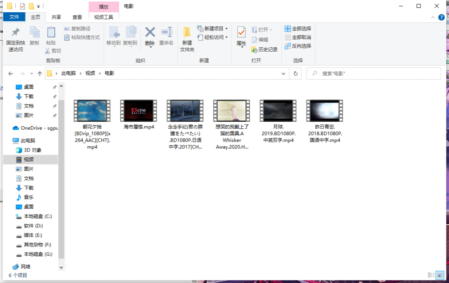The width and height of the screenshot is (449, 283).
Task: Switch to the 查看 ribbon tab
Action: click(x=77, y=17)
